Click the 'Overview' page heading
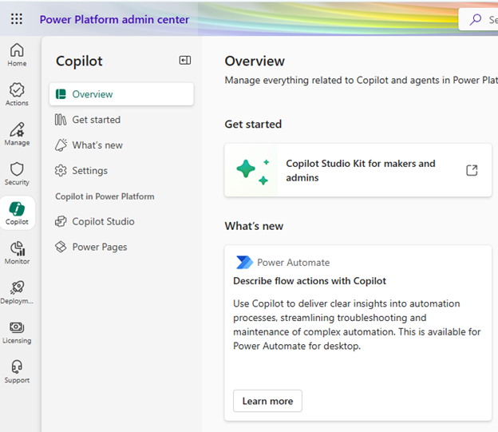The height and width of the screenshot is (432, 498). coord(255,61)
